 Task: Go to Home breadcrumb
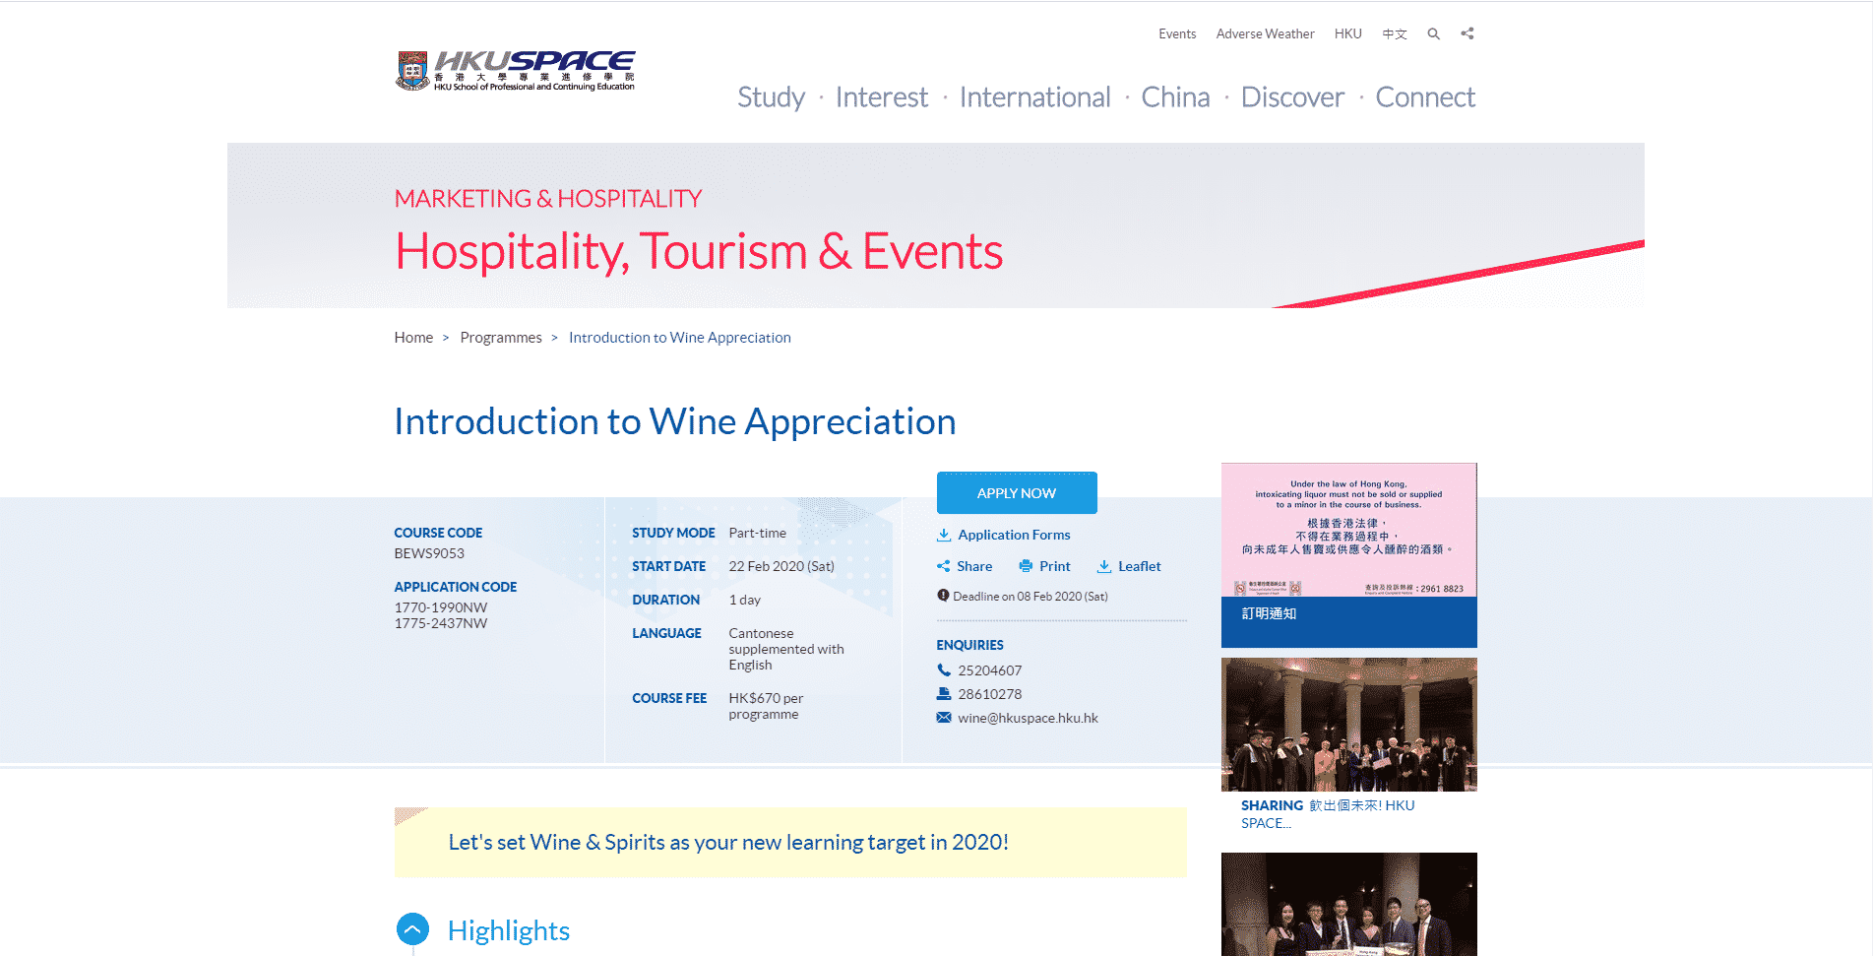[x=413, y=338]
